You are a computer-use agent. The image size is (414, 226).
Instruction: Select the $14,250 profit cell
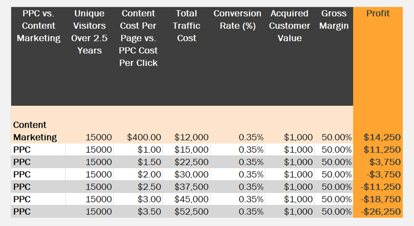(382, 138)
